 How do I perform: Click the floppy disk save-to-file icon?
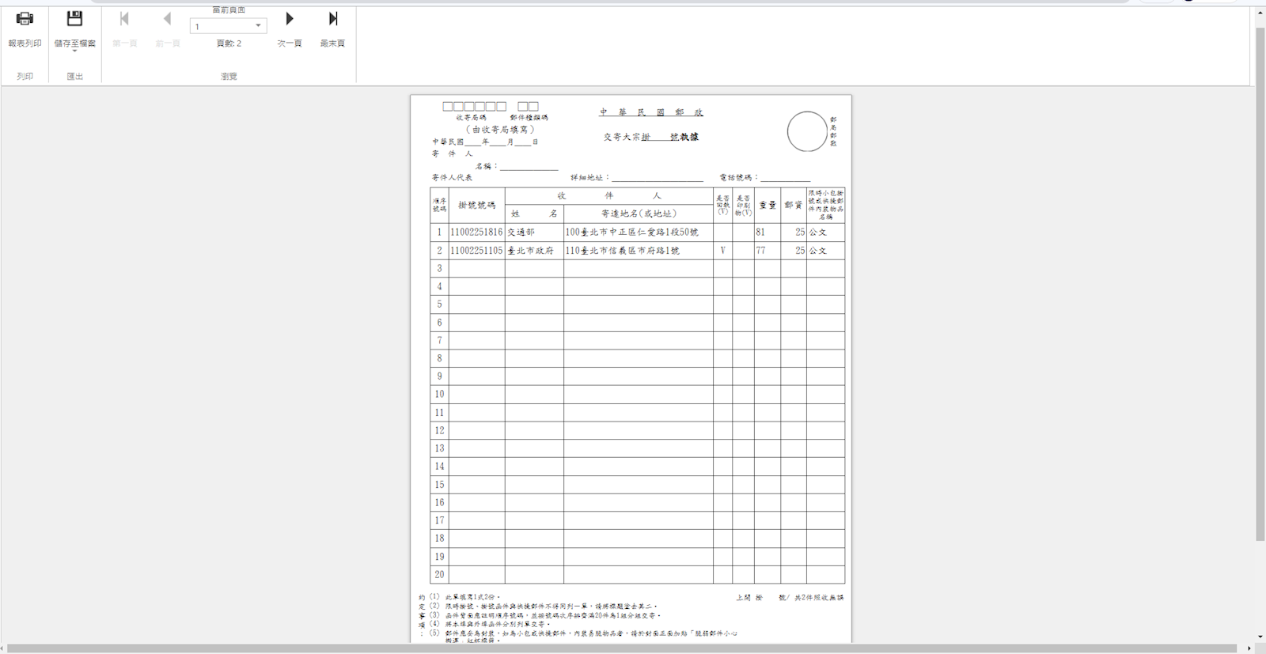(74, 19)
